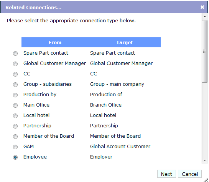Click the scrollbar up arrow

pos(205,17)
